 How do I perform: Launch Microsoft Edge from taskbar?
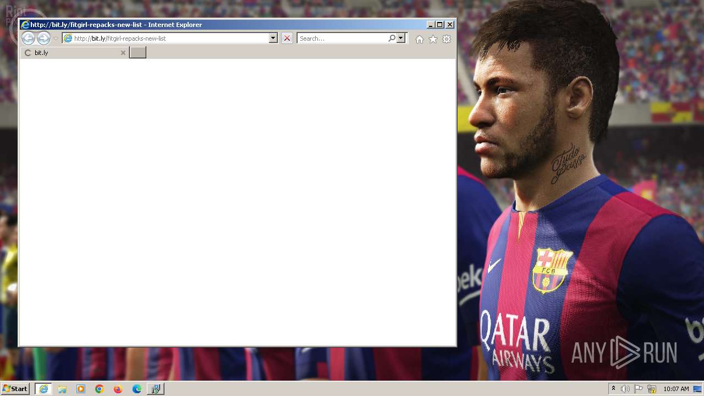pyautogui.click(x=137, y=389)
